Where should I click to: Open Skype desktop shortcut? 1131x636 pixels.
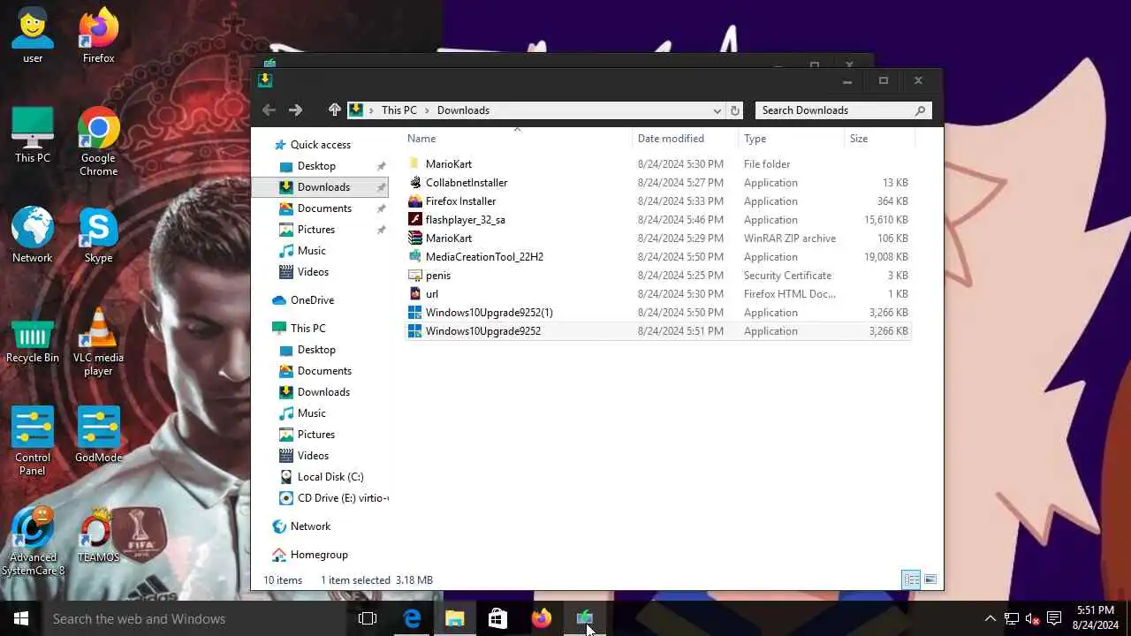pos(98,236)
